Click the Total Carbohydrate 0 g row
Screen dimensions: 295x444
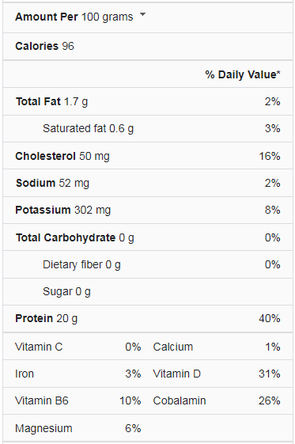tap(148, 237)
